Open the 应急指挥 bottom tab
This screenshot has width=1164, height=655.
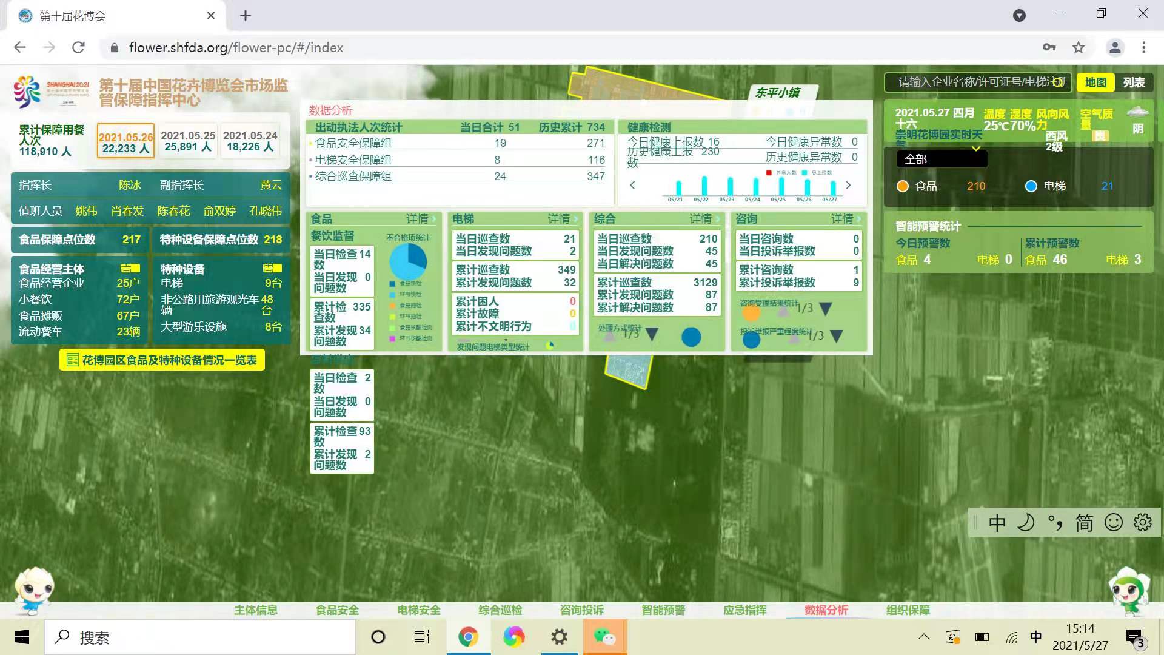click(744, 610)
